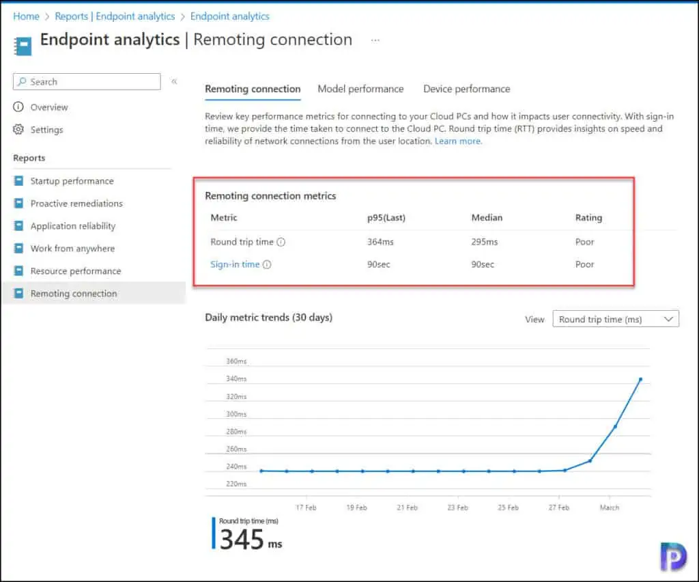The width and height of the screenshot is (699, 582).
Task: Open the View Round trip time dropdown
Action: click(616, 319)
